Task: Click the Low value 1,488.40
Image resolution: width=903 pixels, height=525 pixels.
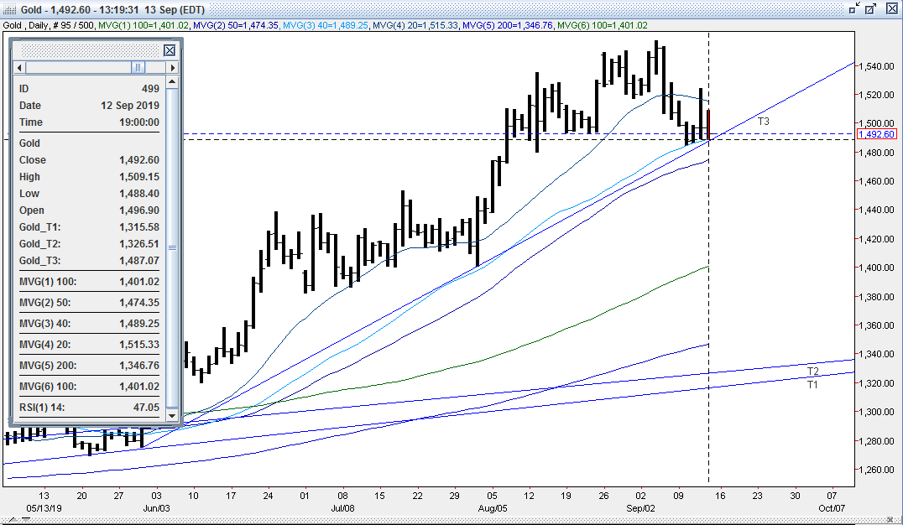Action: 139,194
